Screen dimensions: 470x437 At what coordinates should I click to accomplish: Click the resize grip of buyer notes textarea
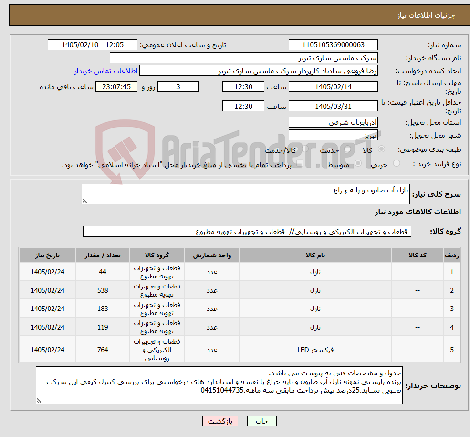pos(39,401)
